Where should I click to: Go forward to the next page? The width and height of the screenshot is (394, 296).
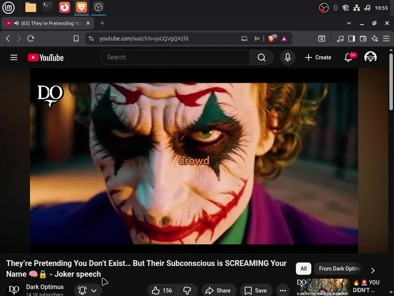pos(19,39)
